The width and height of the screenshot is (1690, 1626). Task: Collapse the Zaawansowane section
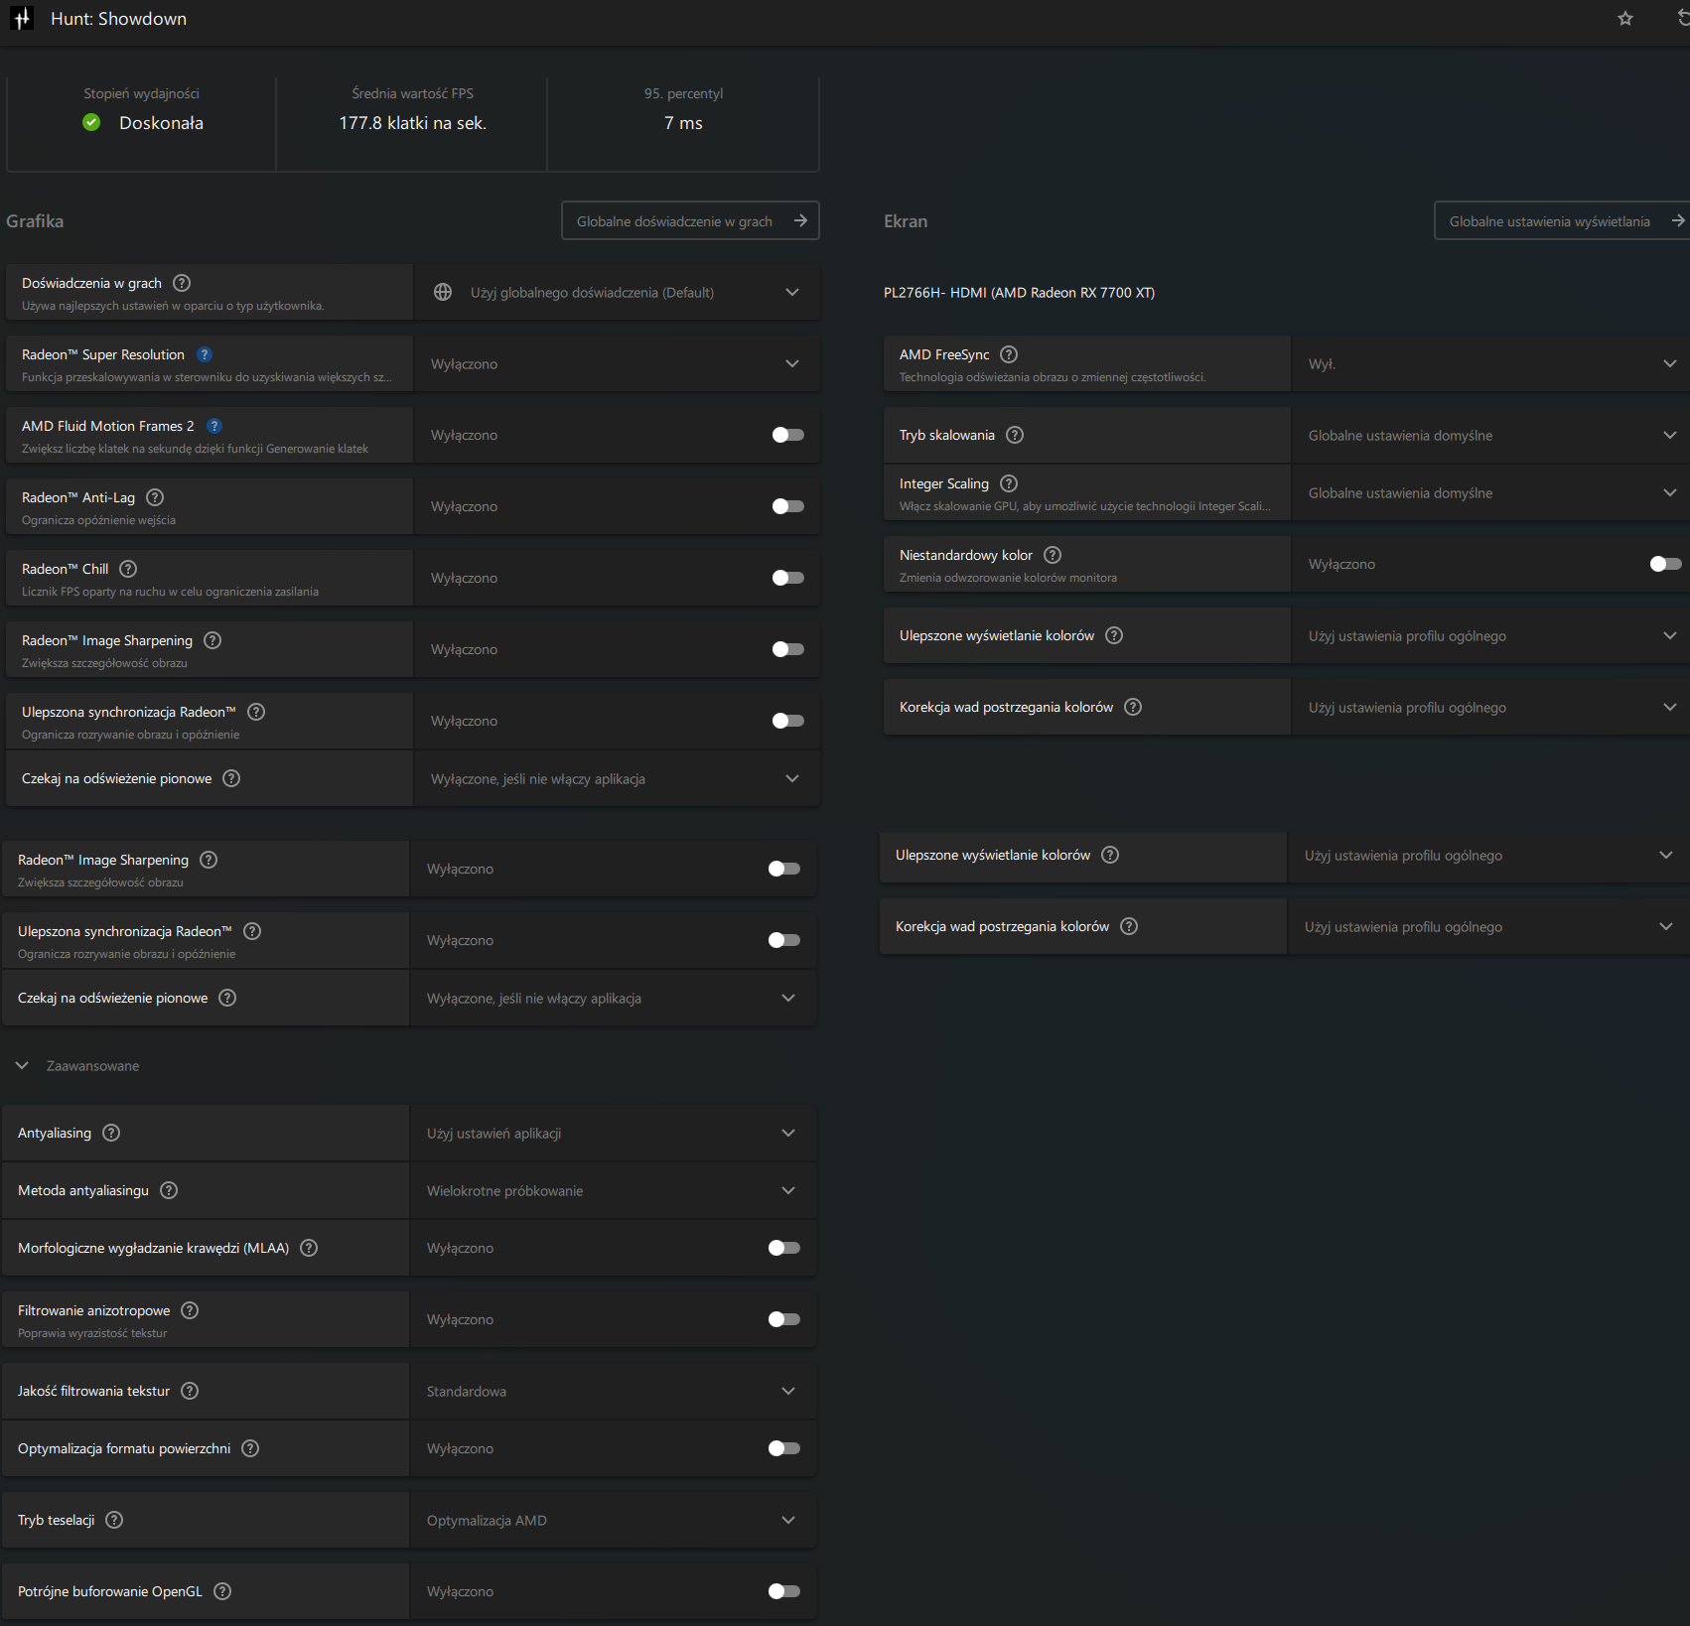[22, 1066]
